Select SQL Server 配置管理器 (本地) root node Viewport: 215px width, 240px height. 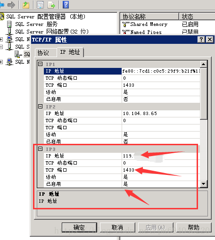(46, 17)
